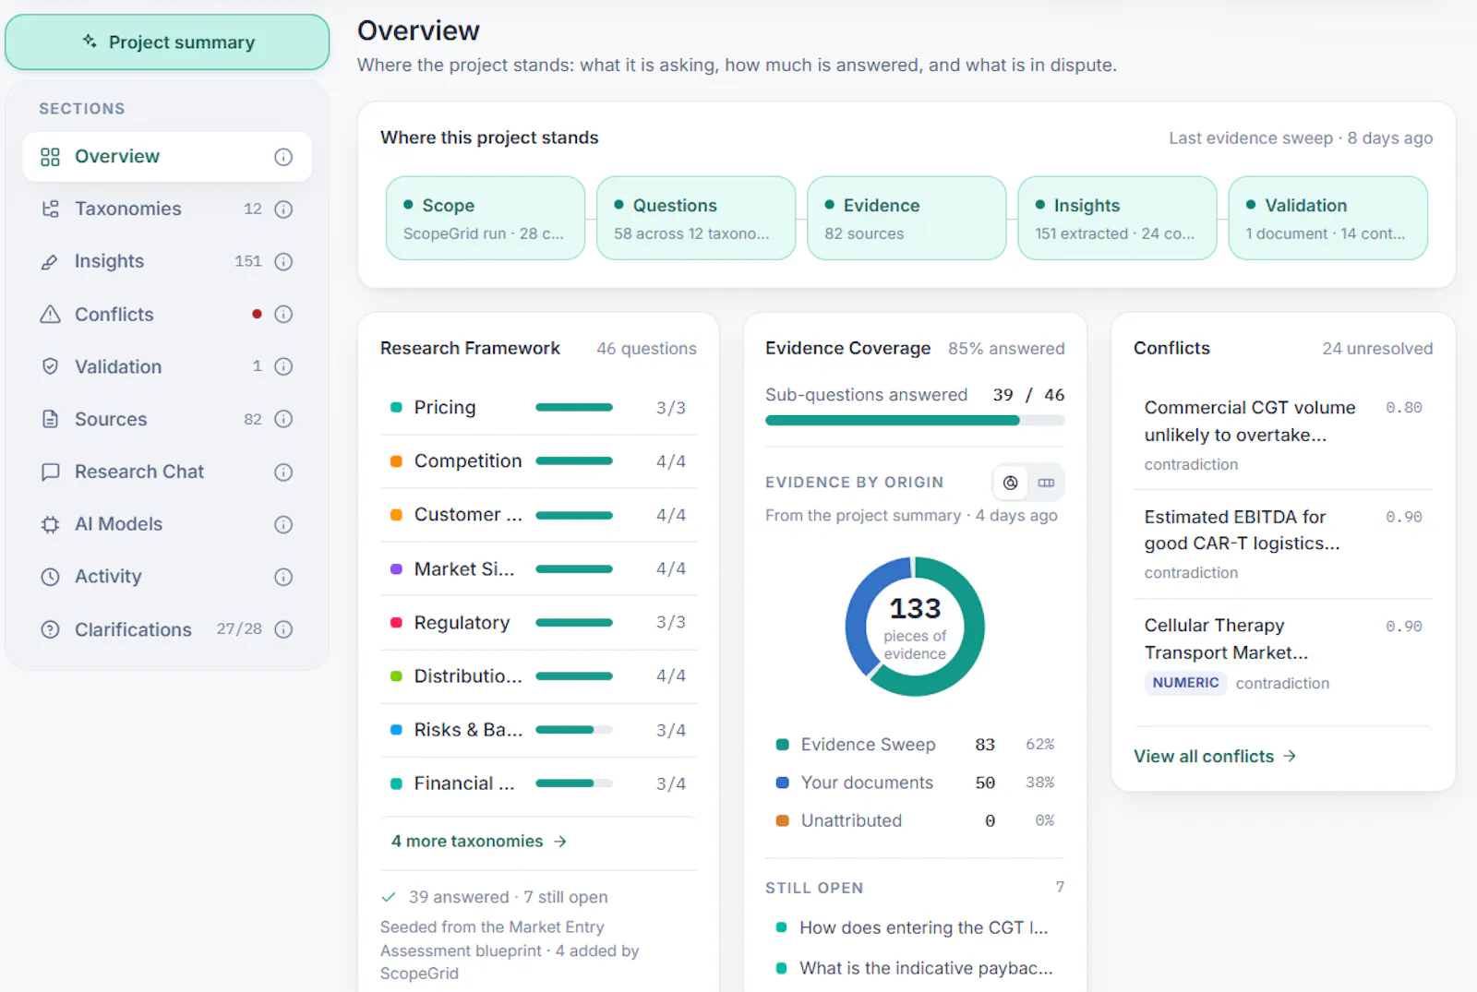Click the Sources document icon
Viewport: 1477px width, 992px height.
tap(50, 419)
